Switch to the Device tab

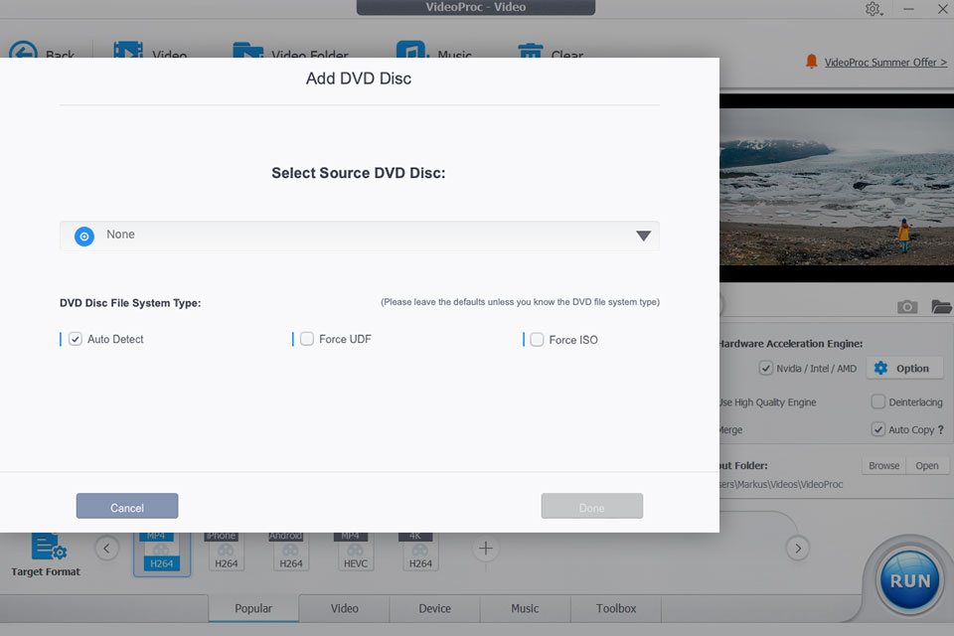click(434, 608)
